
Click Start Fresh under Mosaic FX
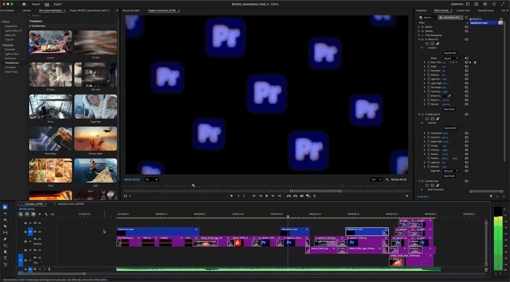[x=449, y=109]
